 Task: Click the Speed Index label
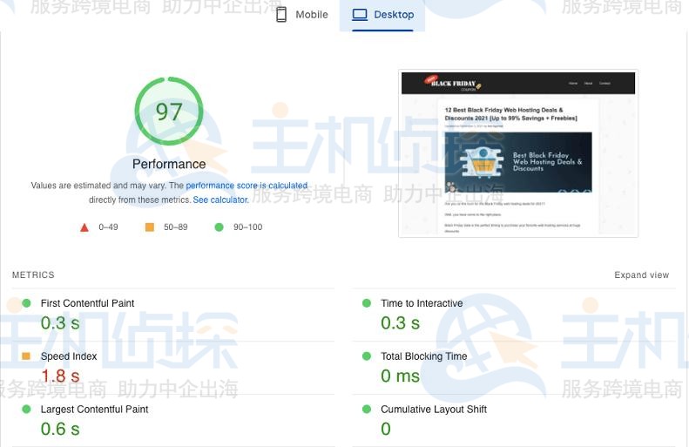[69, 356]
